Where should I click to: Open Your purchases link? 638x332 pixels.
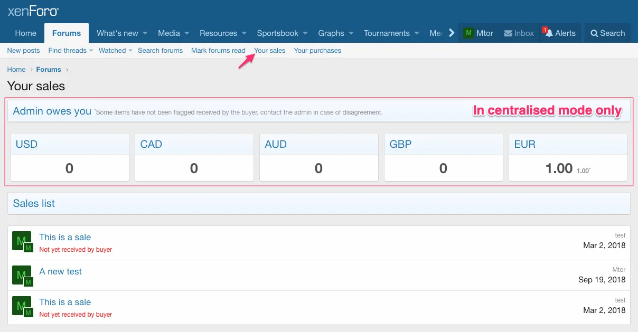317,51
